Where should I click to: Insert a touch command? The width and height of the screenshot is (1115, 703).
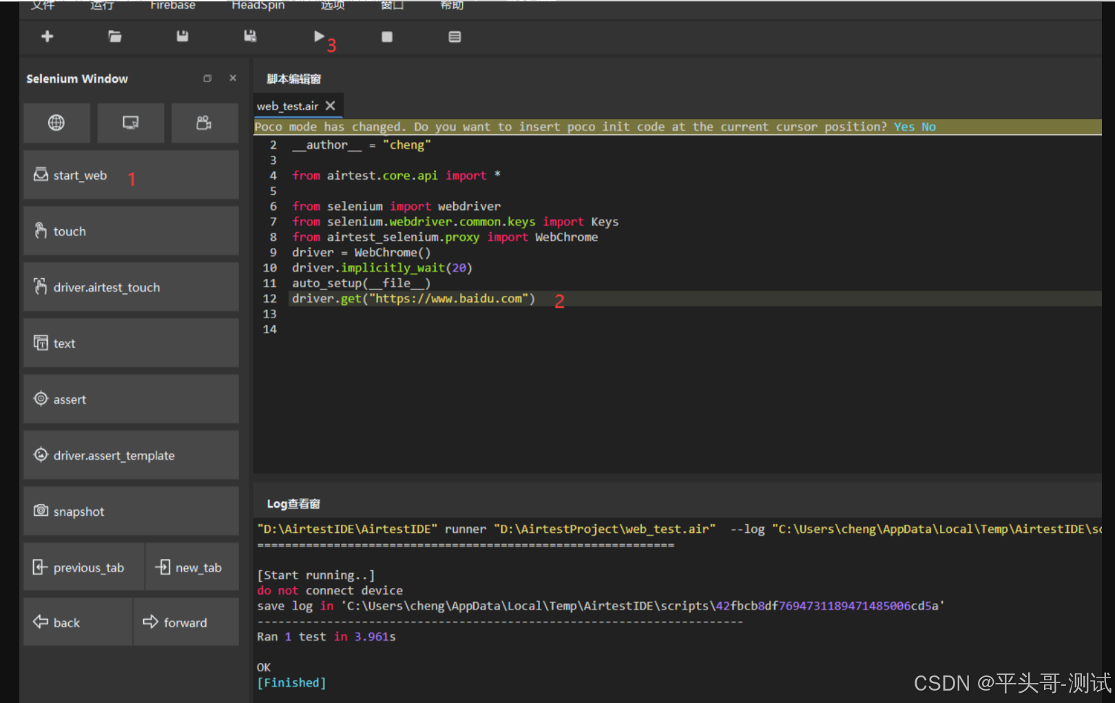coord(131,231)
